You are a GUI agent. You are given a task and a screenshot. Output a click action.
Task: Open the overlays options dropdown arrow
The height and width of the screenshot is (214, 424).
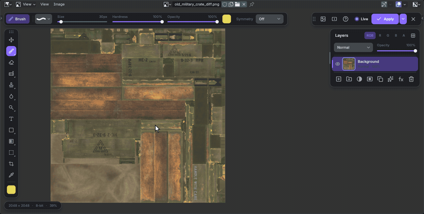(405, 4)
